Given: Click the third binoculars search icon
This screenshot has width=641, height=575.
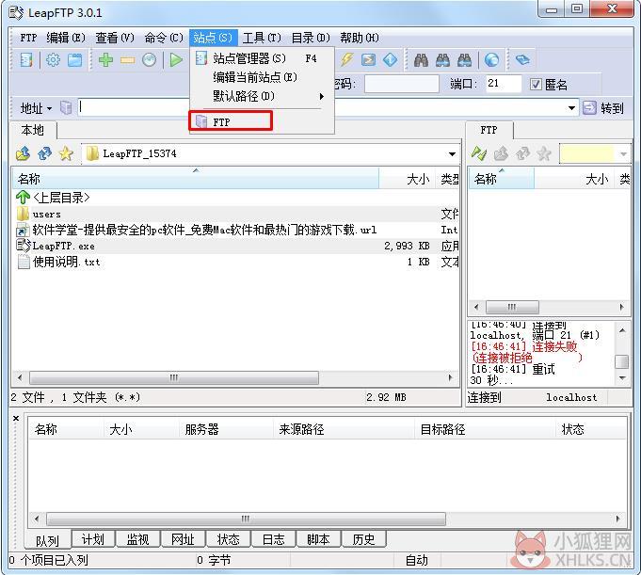Looking at the screenshot, I should coord(464,60).
